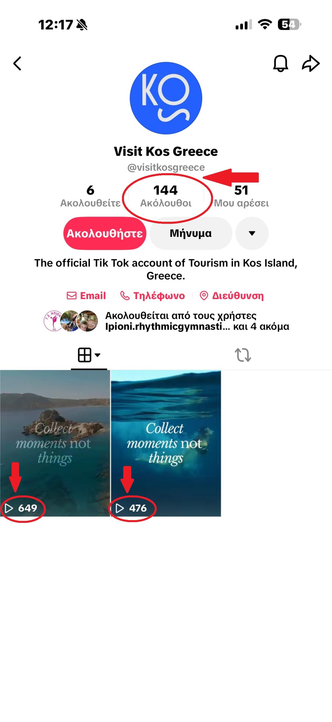This screenshot has width=332, height=722.
Task: Expand the suggested accounts dropdown arrow
Action: click(252, 233)
